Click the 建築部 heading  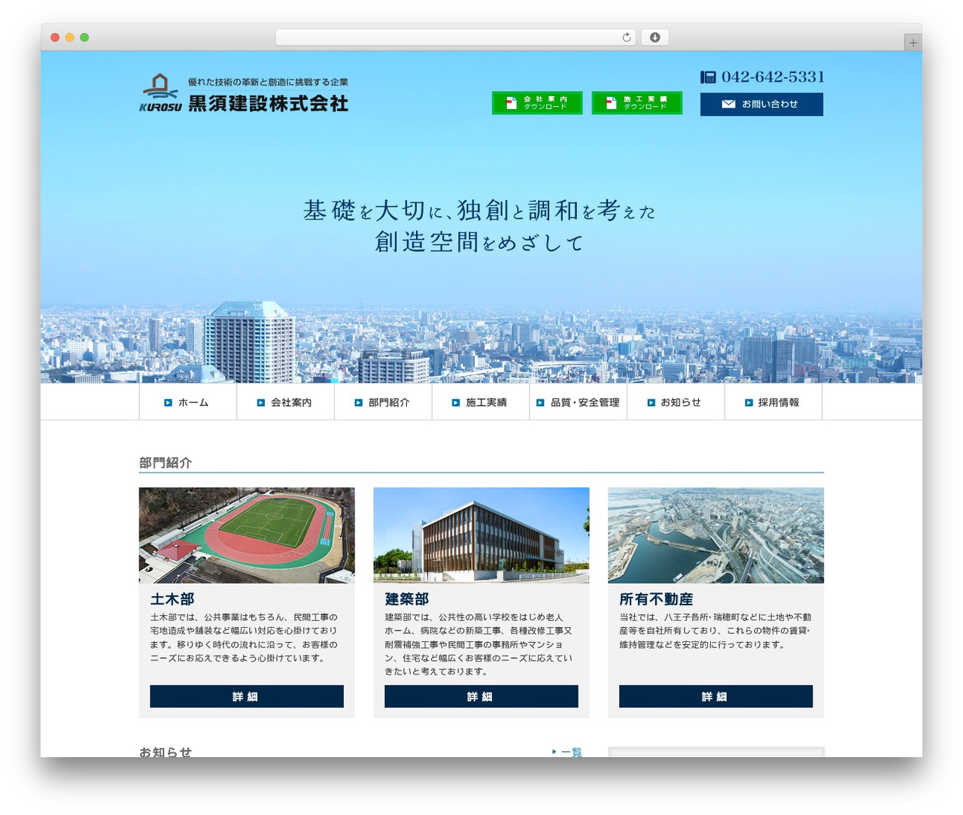pos(407,599)
